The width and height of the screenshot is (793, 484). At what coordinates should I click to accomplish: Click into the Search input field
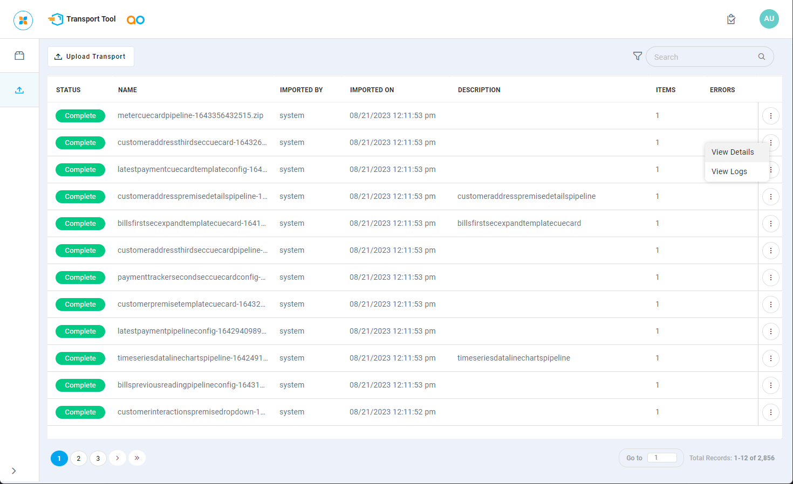pos(701,57)
